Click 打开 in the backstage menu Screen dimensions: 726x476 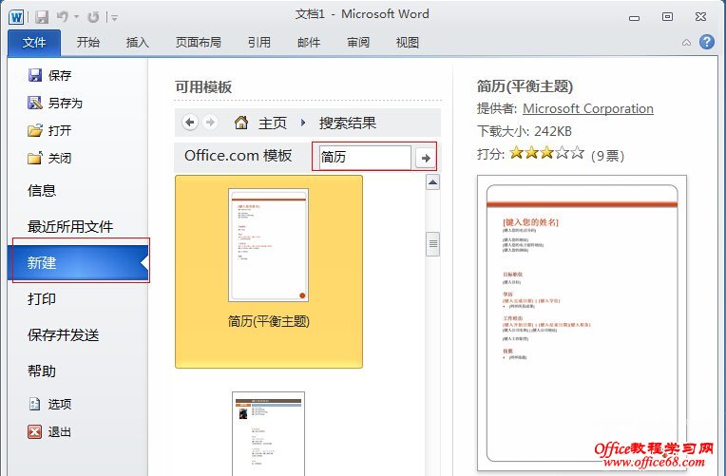(50, 130)
